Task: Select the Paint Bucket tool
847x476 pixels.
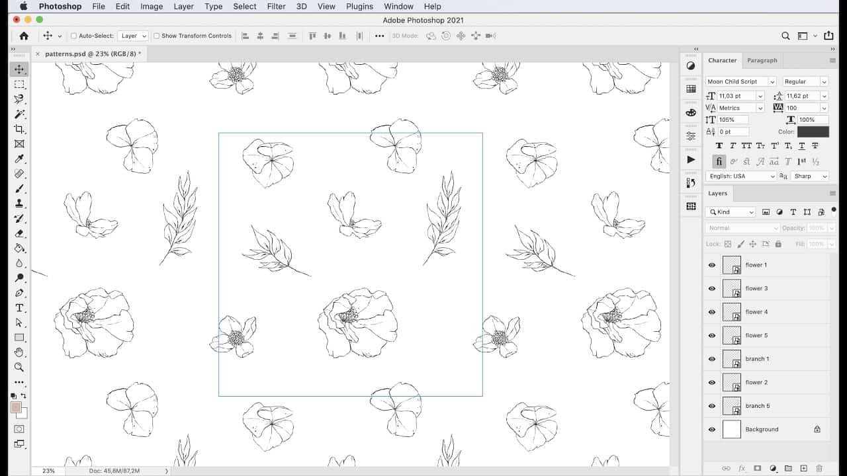Action: pyautogui.click(x=19, y=248)
